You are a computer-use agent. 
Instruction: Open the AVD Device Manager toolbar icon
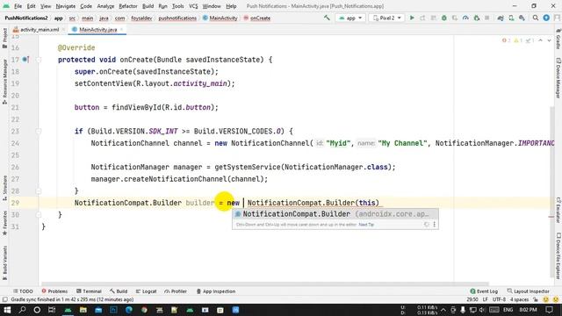pyautogui.click(x=511, y=18)
